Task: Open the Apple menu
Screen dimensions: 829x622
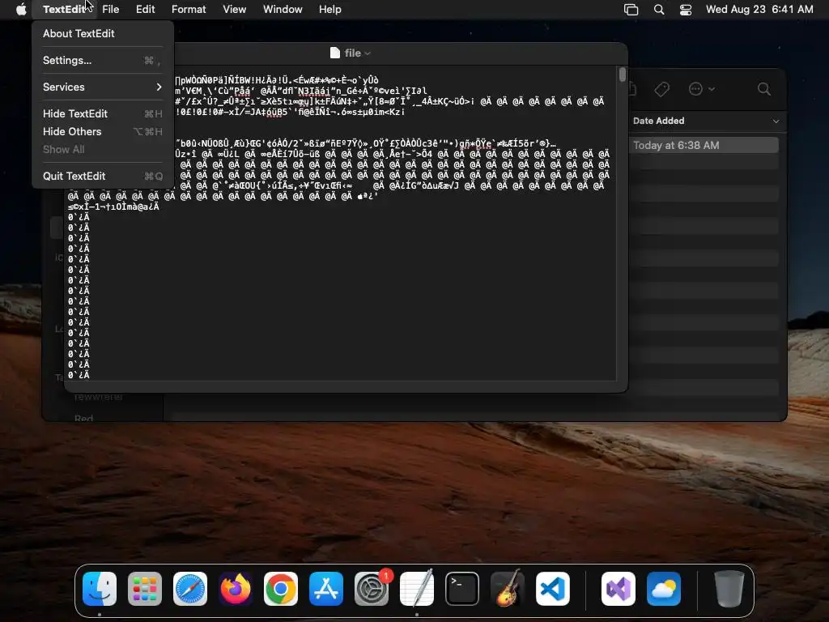Action: (21, 9)
